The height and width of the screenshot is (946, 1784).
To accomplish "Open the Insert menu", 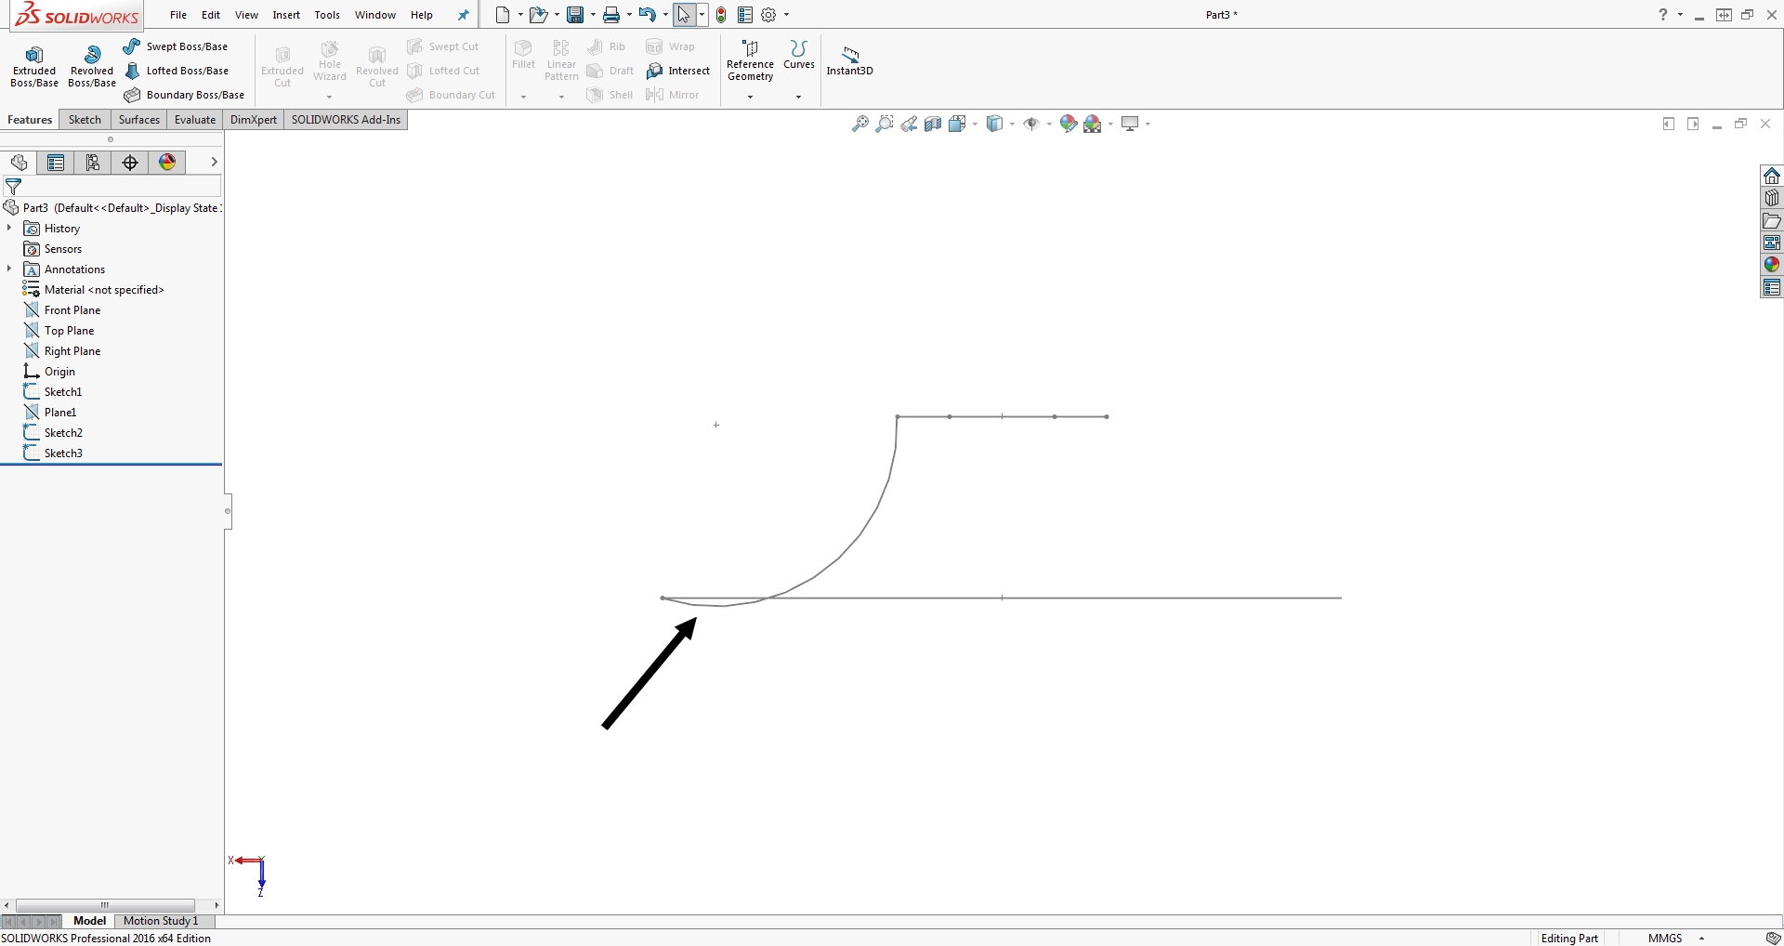I will coord(286,15).
